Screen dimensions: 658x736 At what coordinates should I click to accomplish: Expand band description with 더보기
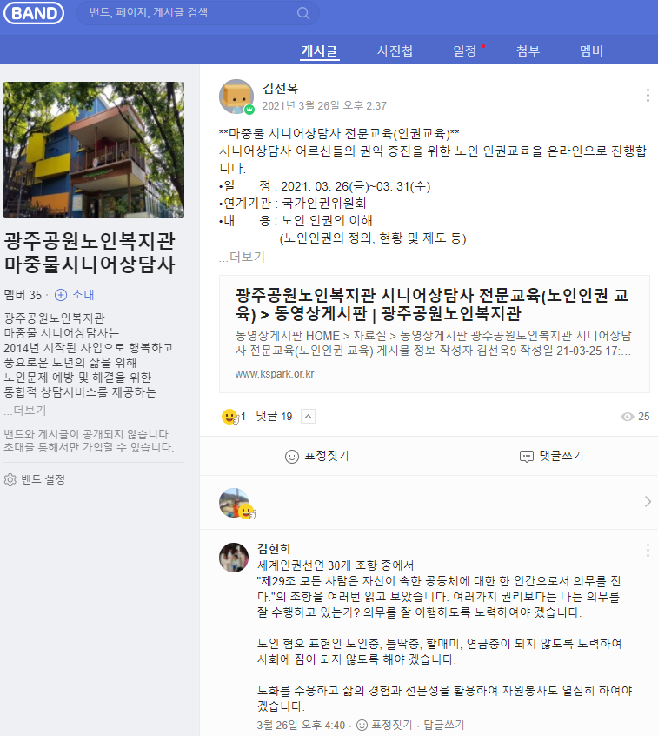pos(25,411)
